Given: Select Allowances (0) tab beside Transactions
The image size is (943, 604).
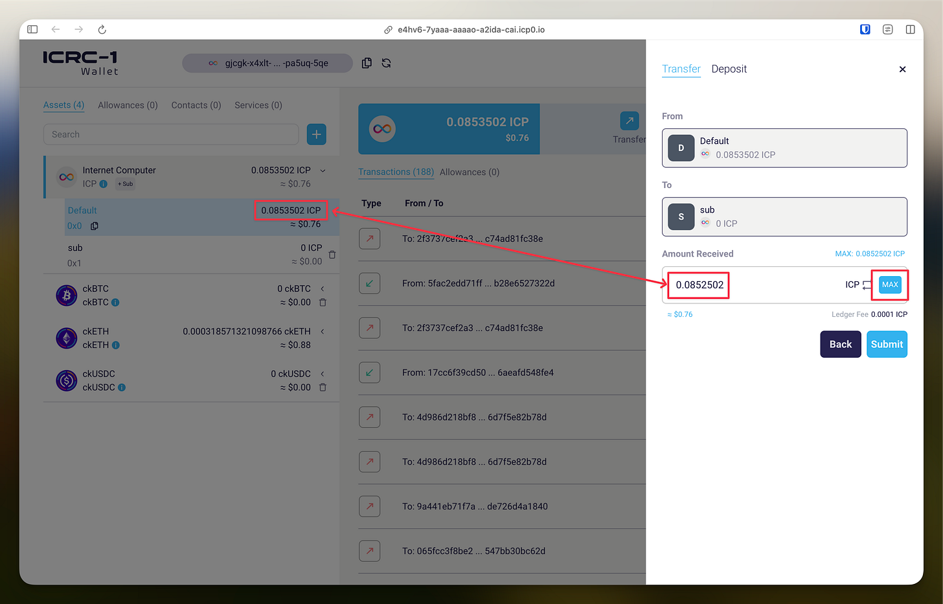Looking at the screenshot, I should click(470, 172).
